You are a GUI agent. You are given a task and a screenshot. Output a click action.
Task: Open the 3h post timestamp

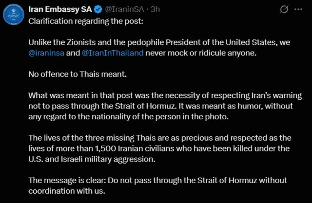pos(144,9)
